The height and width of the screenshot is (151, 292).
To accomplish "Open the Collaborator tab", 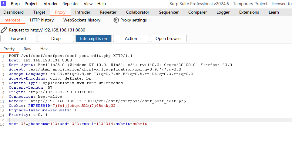I will 138,12.
